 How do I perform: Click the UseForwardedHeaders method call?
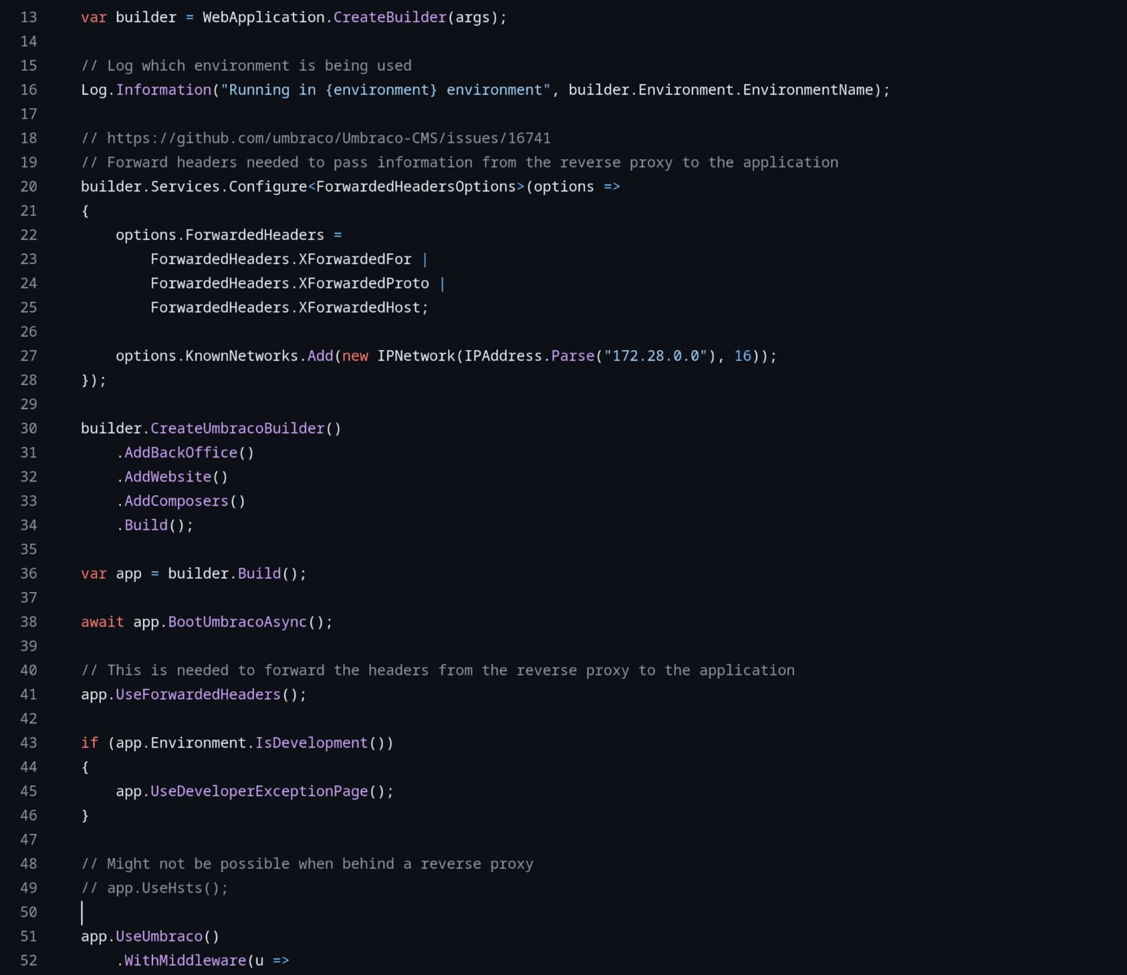pos(198,695)
